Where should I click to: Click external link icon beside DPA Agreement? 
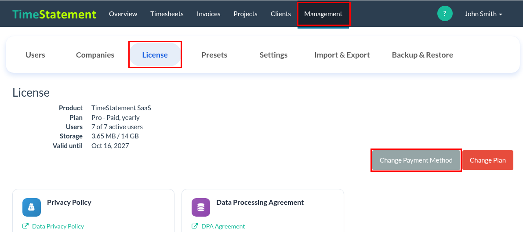click(x=195, y=226)
